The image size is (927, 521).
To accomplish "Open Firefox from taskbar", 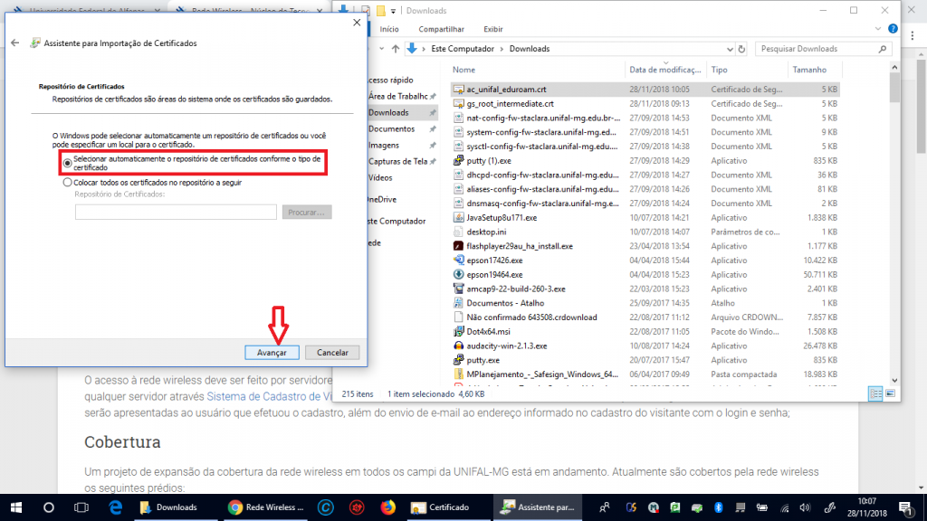I will pyautogui.click(x=387, y=507).
